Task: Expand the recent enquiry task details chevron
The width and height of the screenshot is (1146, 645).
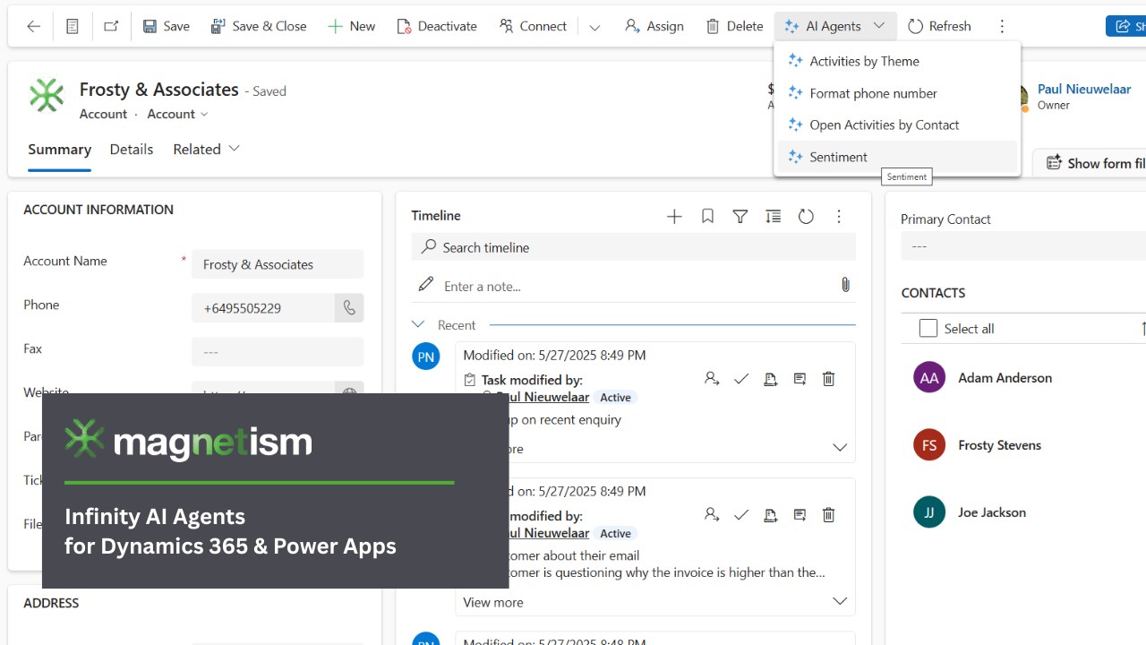Action: click(840, 448)
